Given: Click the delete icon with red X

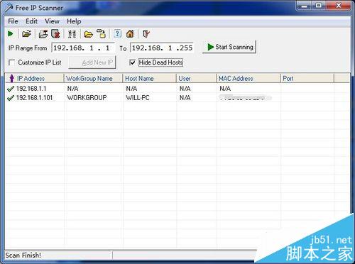Looking at the screenshot, I should tap(56, 34).
